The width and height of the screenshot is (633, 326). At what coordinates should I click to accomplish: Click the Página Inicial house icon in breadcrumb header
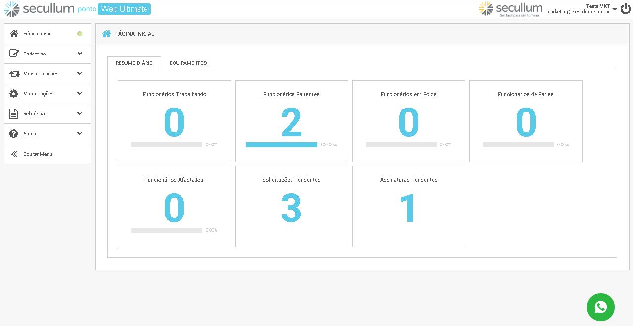coord(106,33)
